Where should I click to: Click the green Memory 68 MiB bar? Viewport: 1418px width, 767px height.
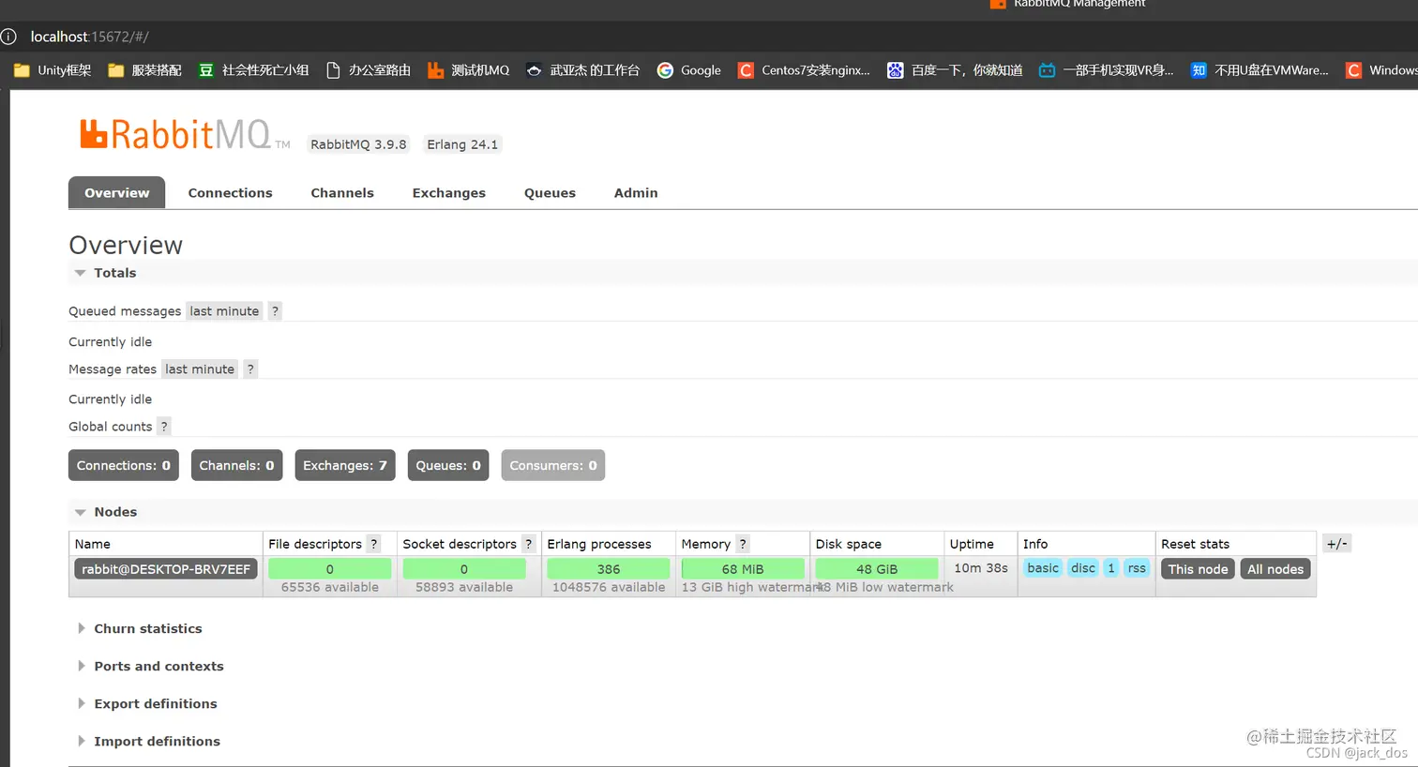[x=743, y=569]
